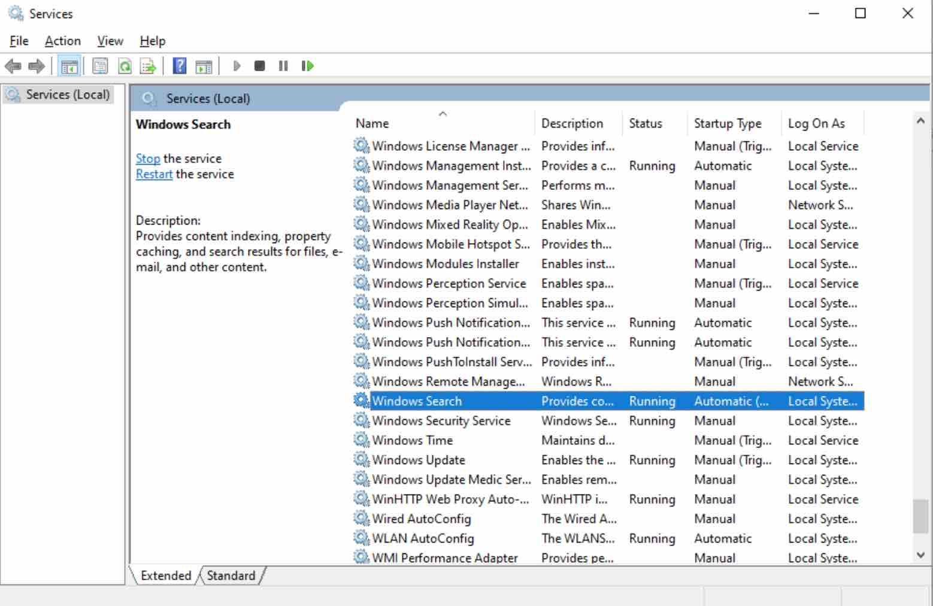The width and height of the screenshot is (933, 606).
Task: Click 'The Wired A...' description cell
Action: point(579,519)
